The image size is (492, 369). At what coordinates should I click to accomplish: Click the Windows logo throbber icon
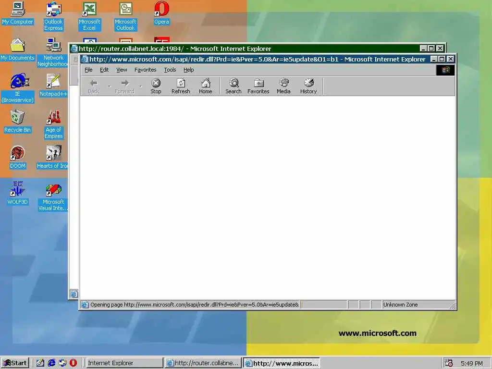445,70
